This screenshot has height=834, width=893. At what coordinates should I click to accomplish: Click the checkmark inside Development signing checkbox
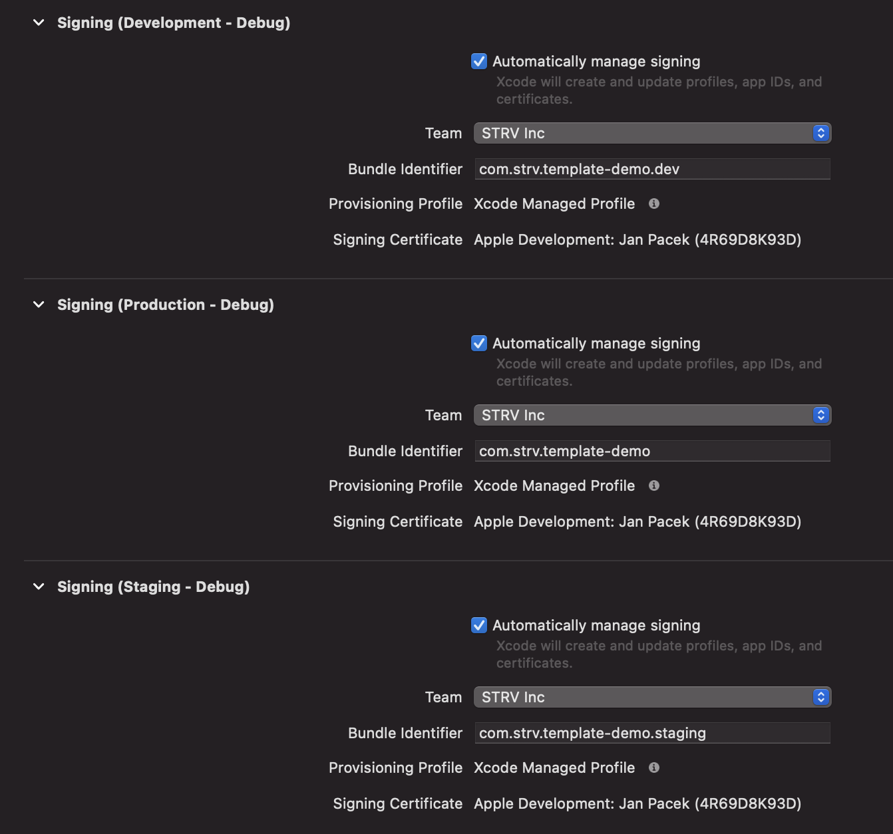point(478,61)
